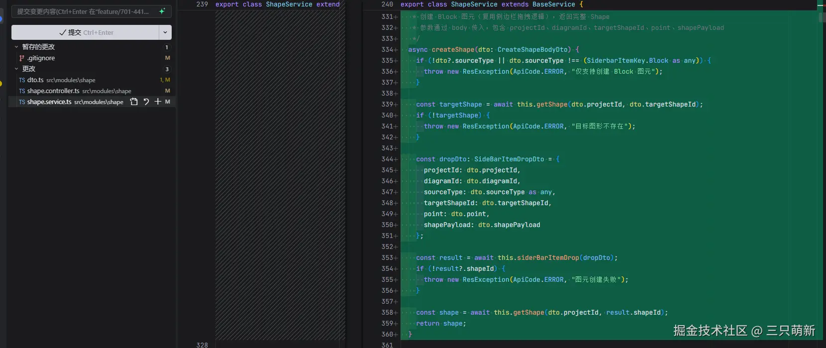Screen dimensions: 826x348
Task: Open the dropdown arrow beside the 提交 button
Action: [165, 32]
